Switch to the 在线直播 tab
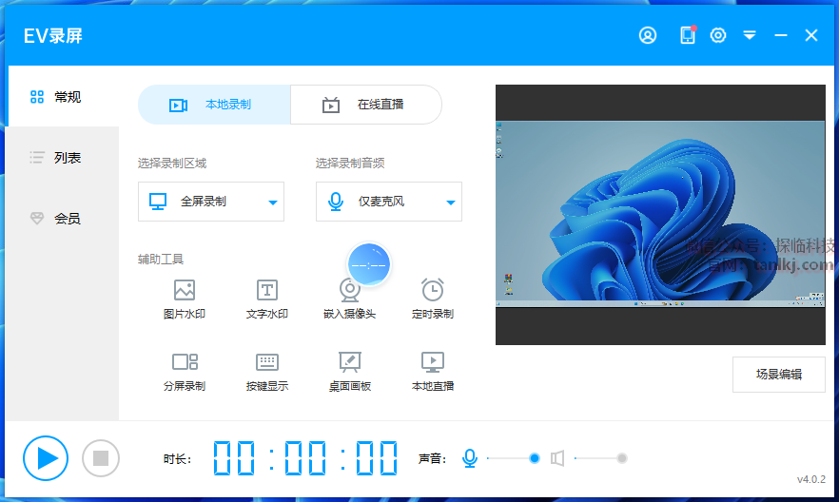Screen dimensions: 839x502 tap(366, 105)
